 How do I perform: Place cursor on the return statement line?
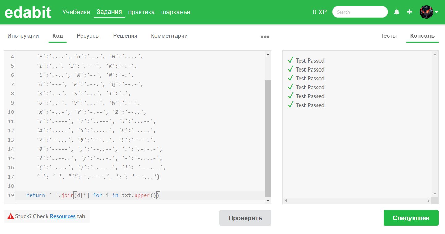tap(141, 195)
